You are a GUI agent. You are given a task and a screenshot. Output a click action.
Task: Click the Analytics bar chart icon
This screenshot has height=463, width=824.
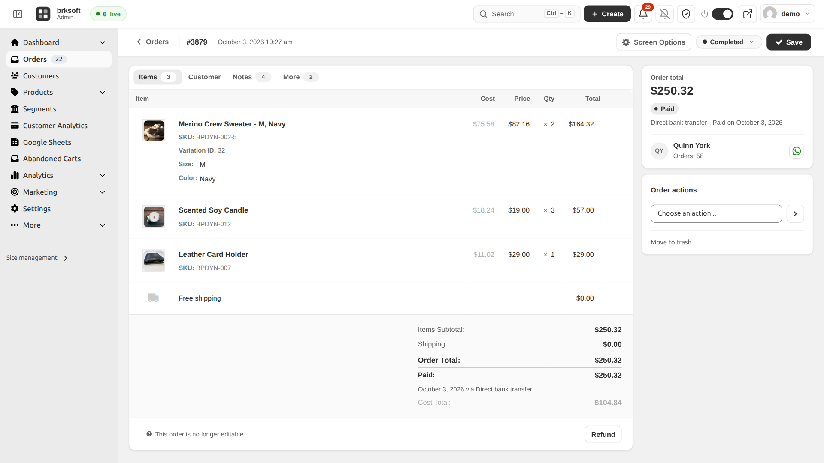[15, 175]
